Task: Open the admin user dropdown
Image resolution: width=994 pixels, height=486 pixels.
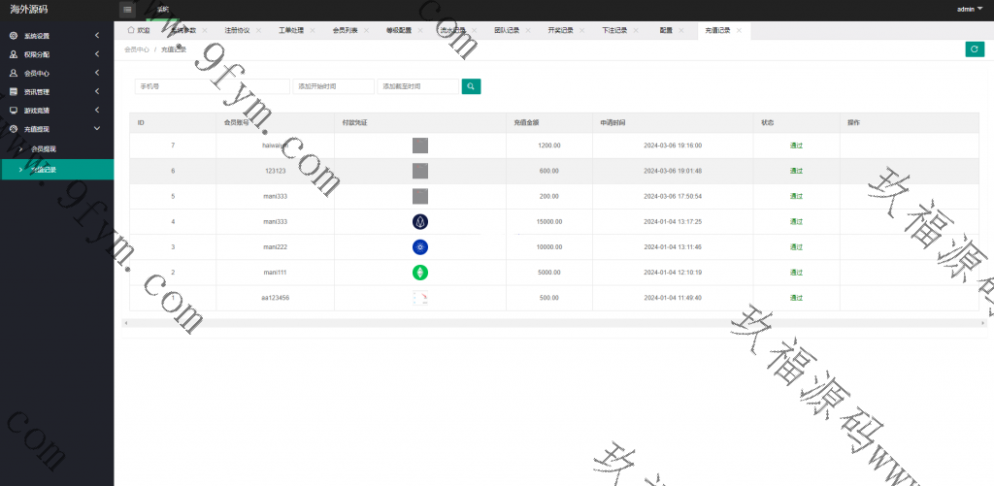Action: click(x=970, y=9)
